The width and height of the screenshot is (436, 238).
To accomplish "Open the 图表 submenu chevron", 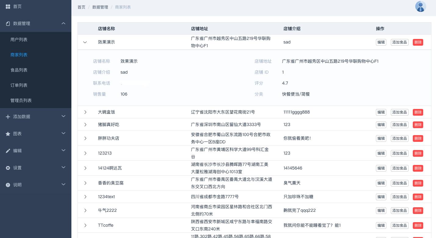I will [x=63, y=134].
